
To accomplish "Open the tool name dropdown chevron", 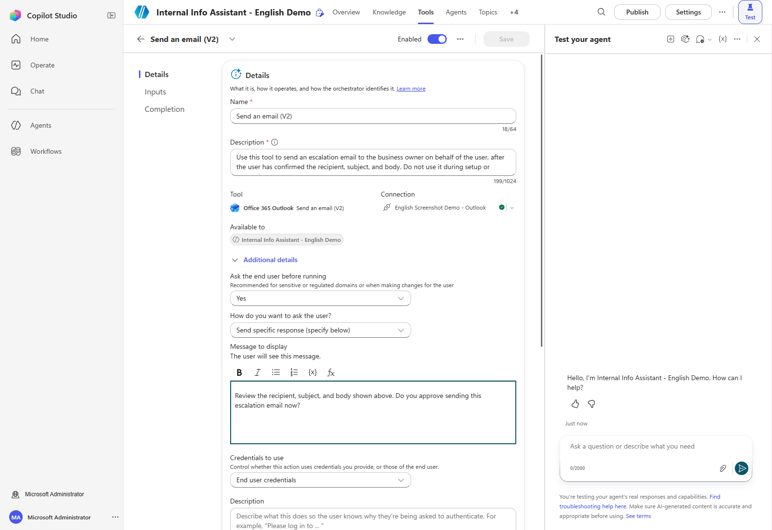I will [232, 39].
